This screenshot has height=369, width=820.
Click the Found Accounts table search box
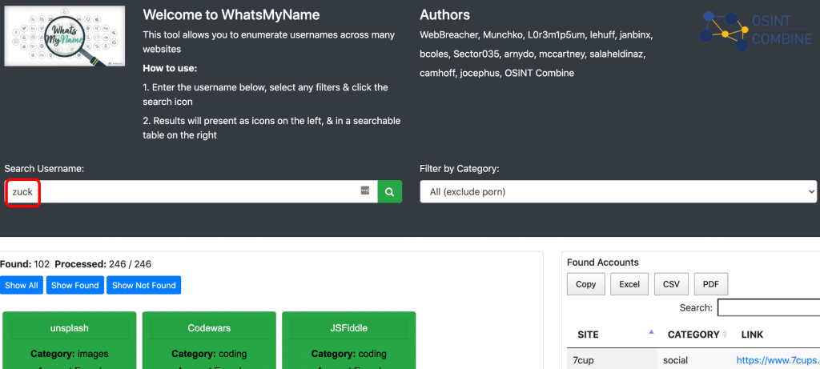(769, 308)
